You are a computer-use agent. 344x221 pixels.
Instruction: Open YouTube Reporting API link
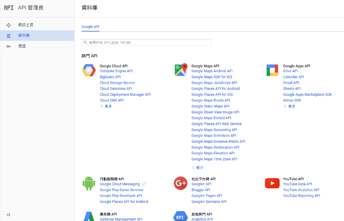[x=301, y=196]
